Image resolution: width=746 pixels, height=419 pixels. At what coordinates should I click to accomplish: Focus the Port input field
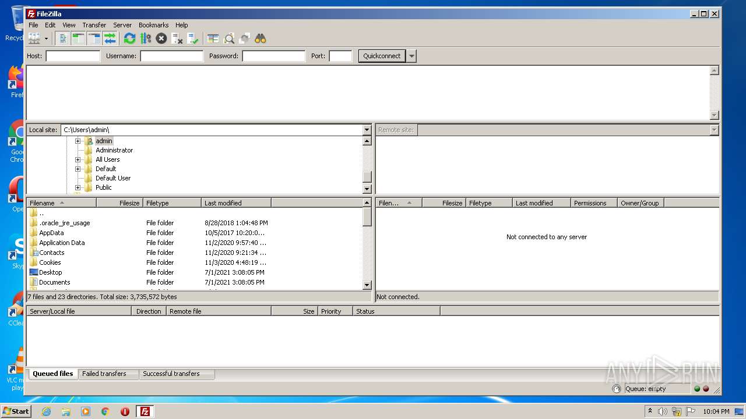[x=340, y=56]
